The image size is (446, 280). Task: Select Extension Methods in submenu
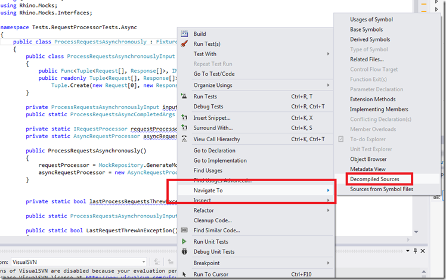(x=373, y=99)
